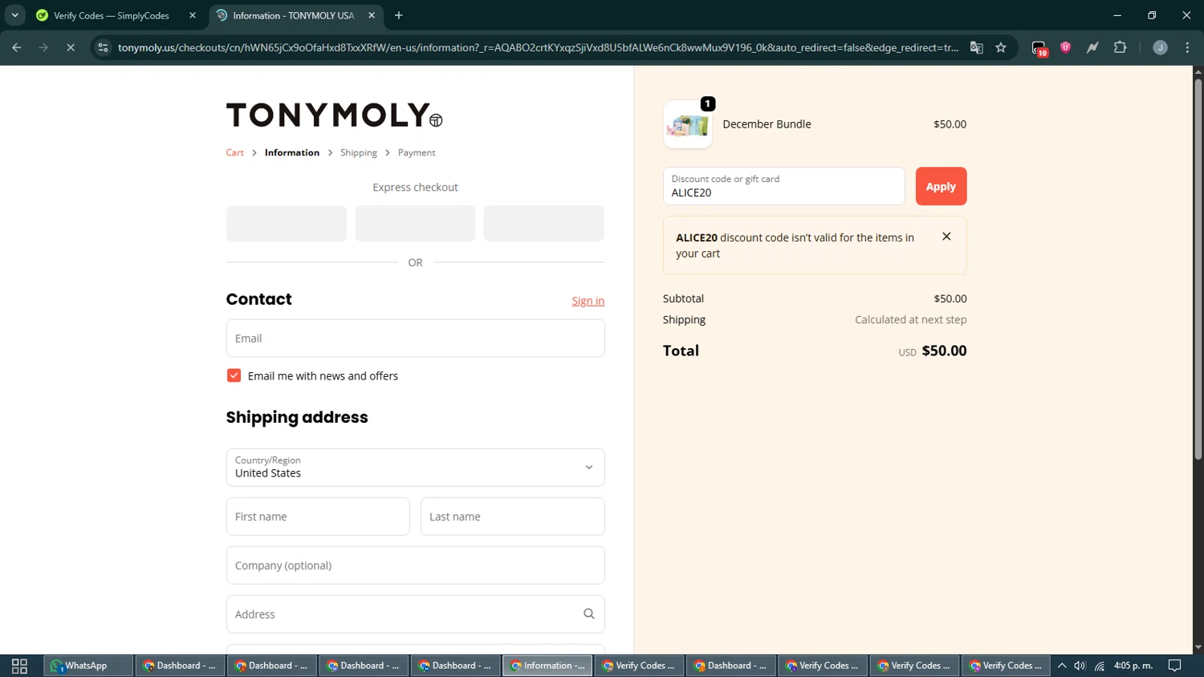Click the Sign in link

pos(588,301)
